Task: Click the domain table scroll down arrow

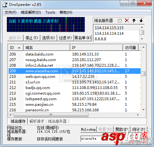Action: 143,110
